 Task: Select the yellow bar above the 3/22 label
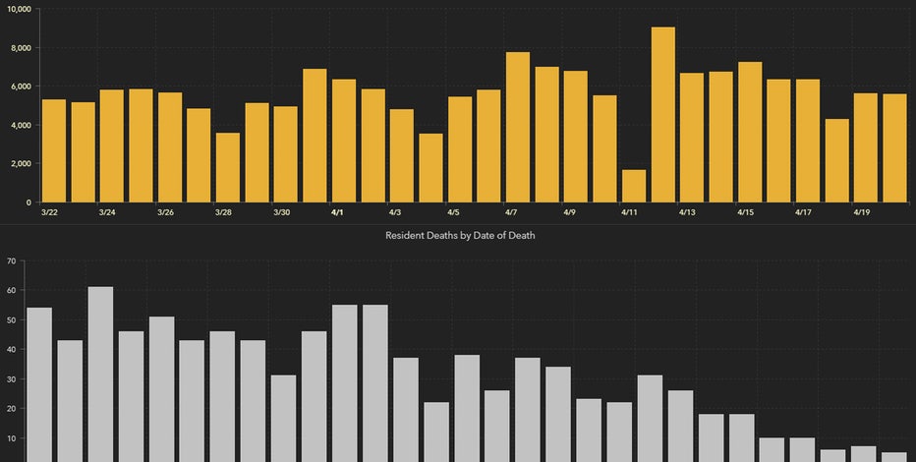click(54, 150)
